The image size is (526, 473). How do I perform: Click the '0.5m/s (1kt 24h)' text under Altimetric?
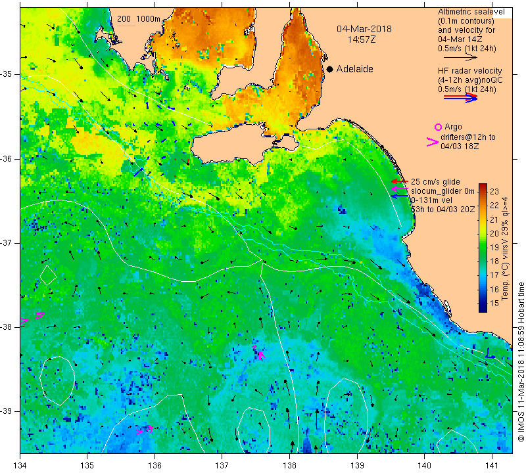point(467,49)
